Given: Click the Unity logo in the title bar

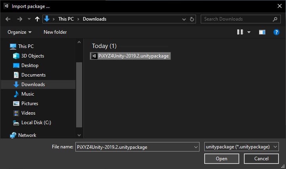Looking at the screenshot, I should 7,6.
